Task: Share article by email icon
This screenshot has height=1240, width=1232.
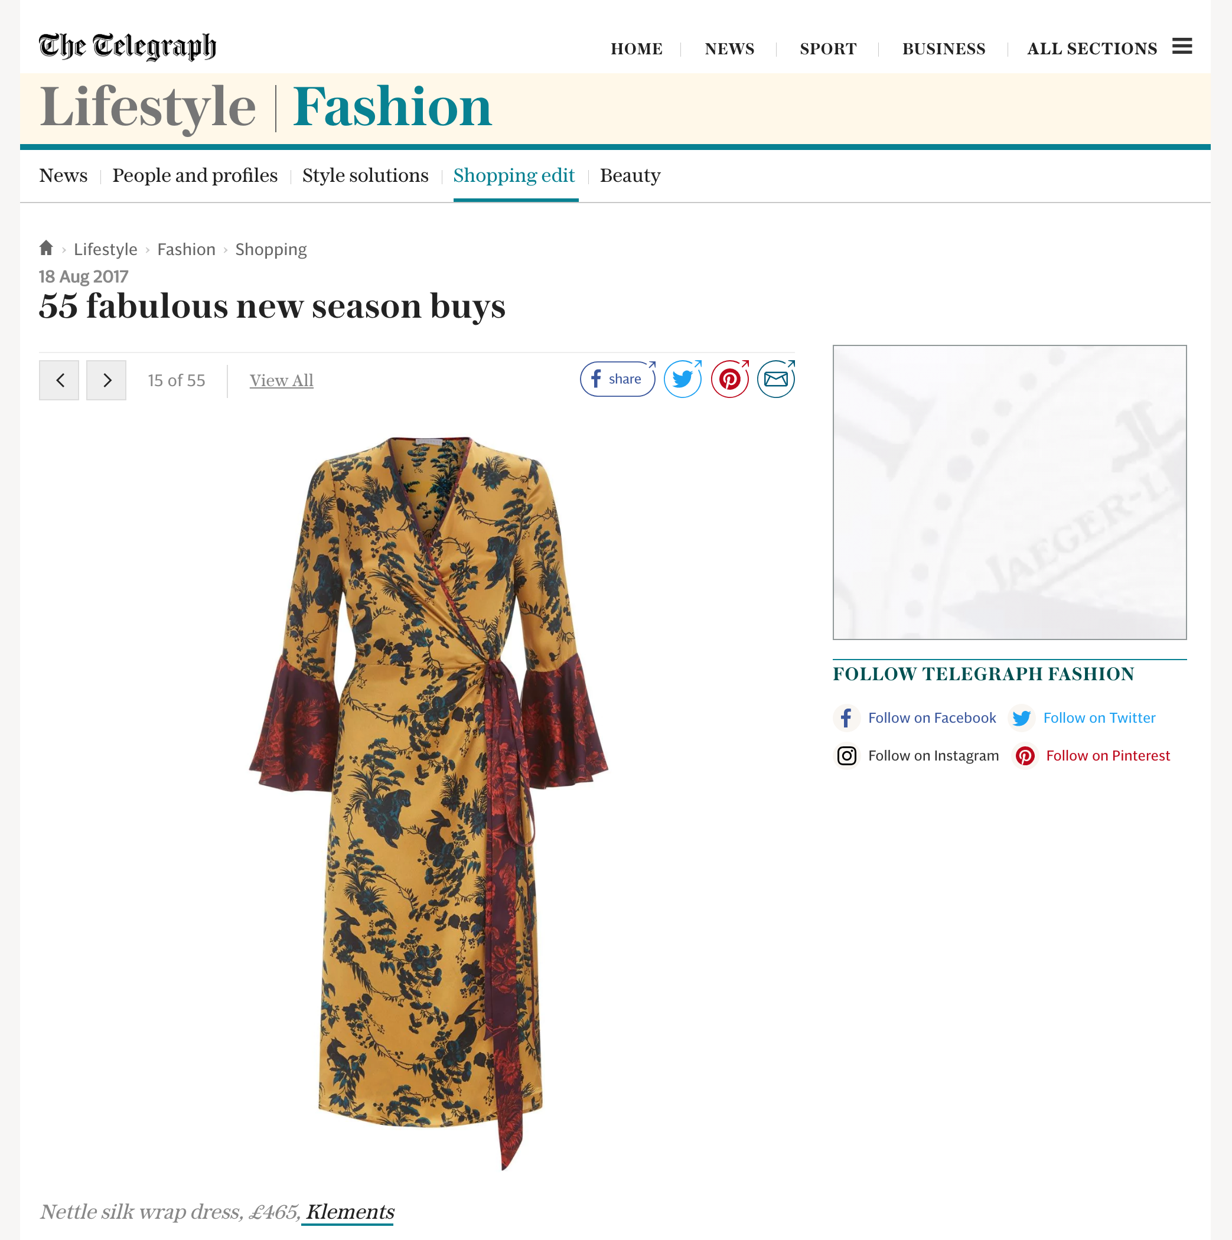Action: pyautogui.click(x=776, y=379)
